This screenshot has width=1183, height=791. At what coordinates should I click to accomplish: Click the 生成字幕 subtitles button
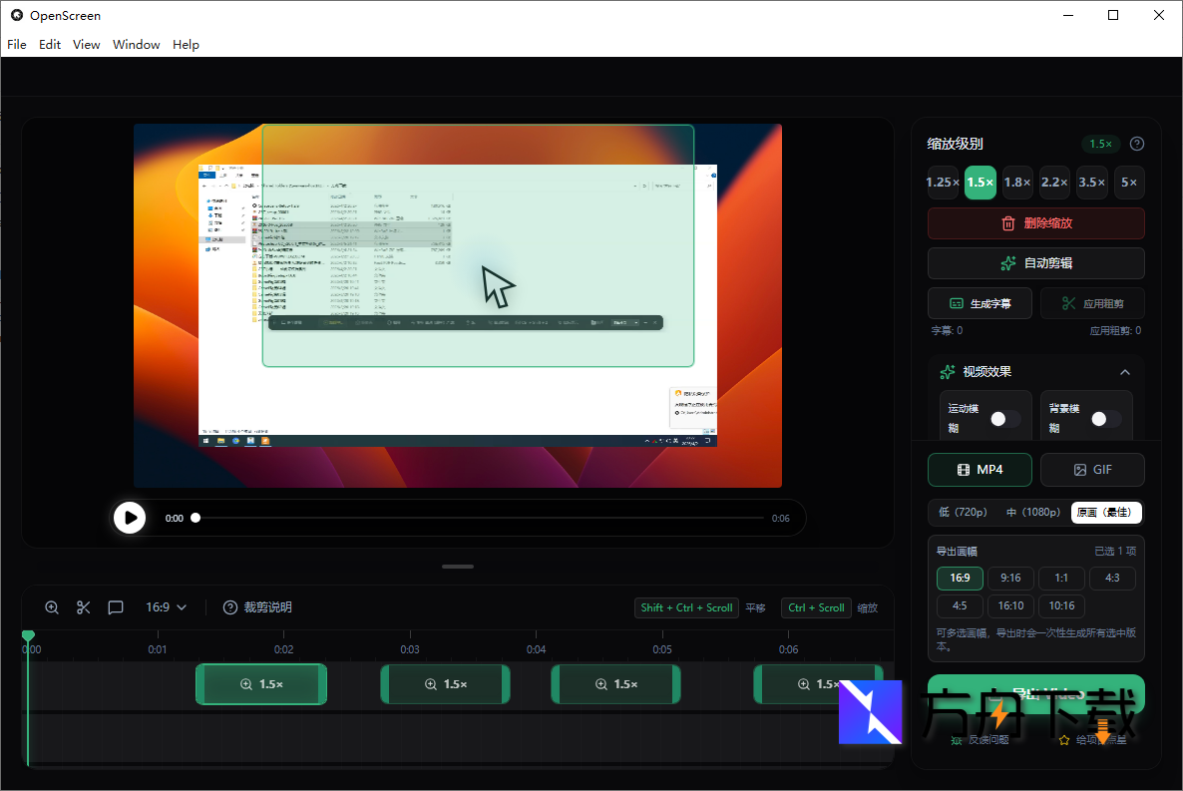click(x=980, y=303)
